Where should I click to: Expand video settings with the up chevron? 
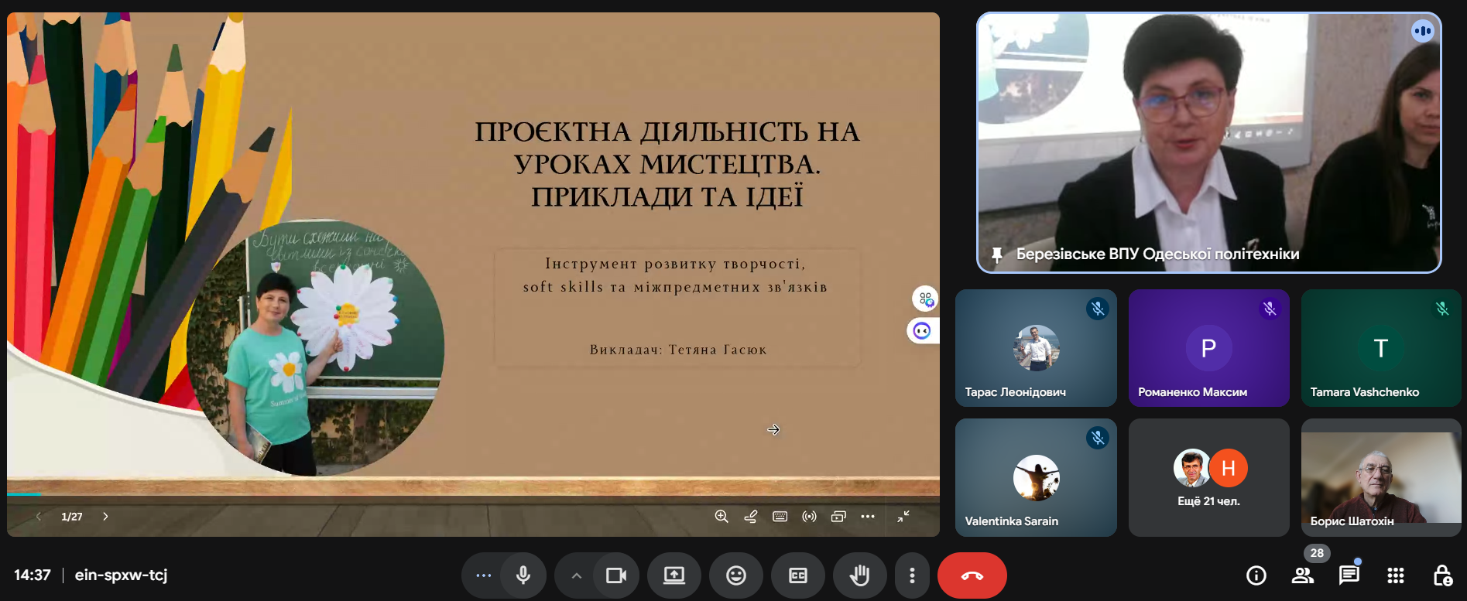(576, 575)
